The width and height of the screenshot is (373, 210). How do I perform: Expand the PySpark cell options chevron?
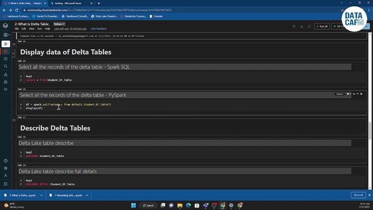pyautogui.click(x=354, y=94)
